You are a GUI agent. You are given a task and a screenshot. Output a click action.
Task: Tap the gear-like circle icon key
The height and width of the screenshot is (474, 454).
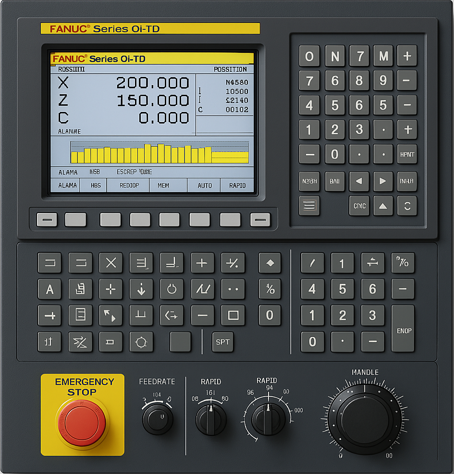[x=141, y=342]
